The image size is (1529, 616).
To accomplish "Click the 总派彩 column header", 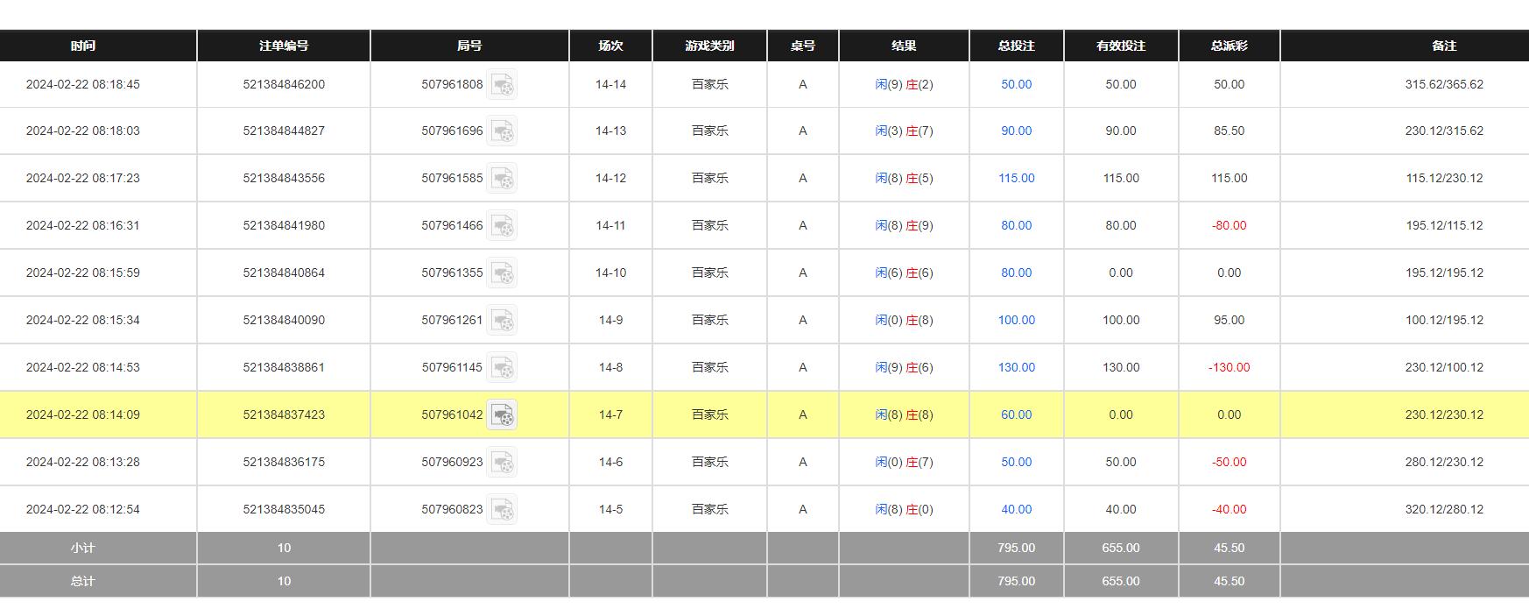I will point(1229,46).
